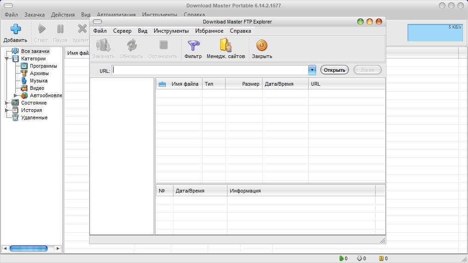Click the Информация log column header

pyautogui.click(x=301, y=191)
